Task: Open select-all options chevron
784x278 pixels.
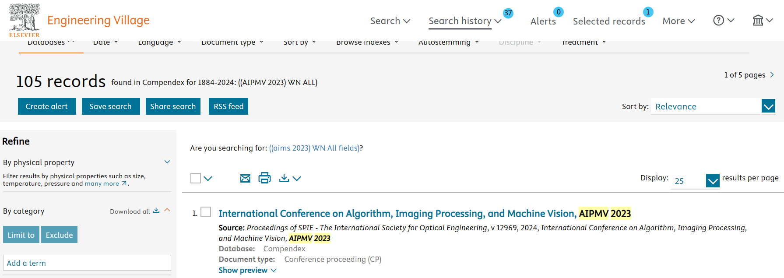Action: [x=208, y=178]
